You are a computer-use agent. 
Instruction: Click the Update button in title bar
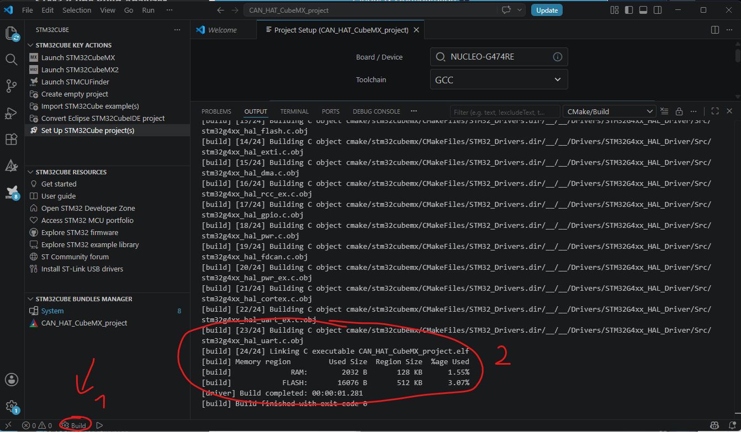pyautogui.click(x=547, y=10)
